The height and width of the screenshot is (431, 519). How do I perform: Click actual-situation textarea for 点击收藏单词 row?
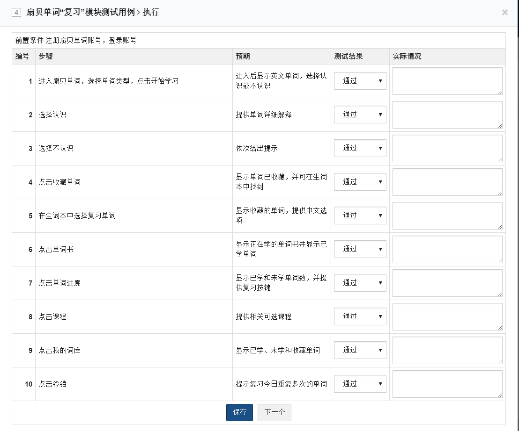click(x=447, y=182)
